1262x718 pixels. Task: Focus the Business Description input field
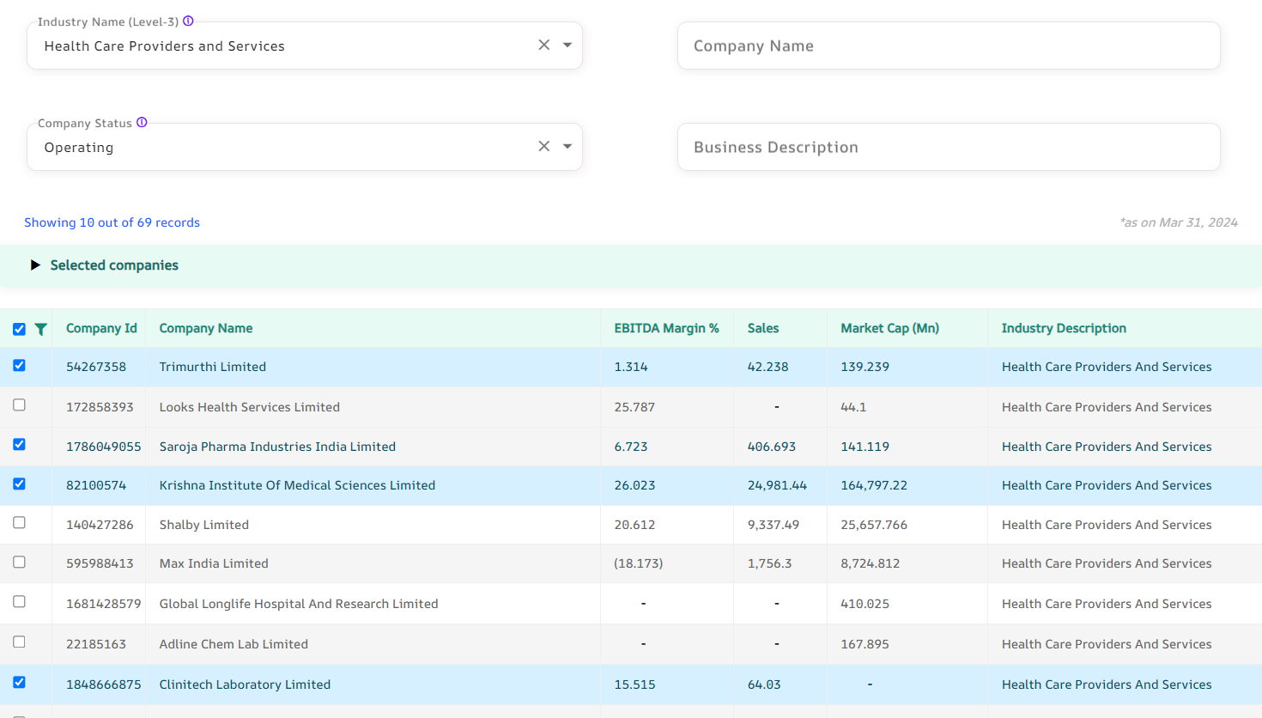(x=948, y=147)
